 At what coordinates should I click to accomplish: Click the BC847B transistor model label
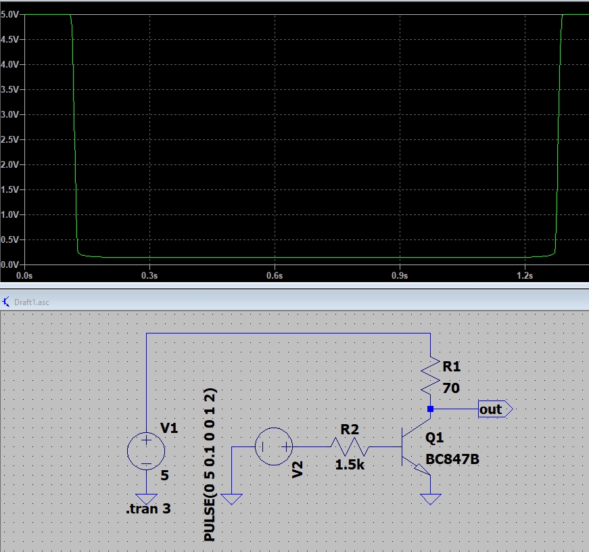(452, 459)
